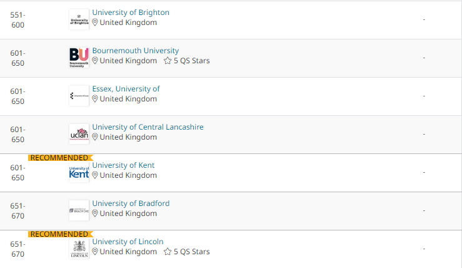Click Bournemouth's 5 QS Stars star icon

(x=168, y=61)
